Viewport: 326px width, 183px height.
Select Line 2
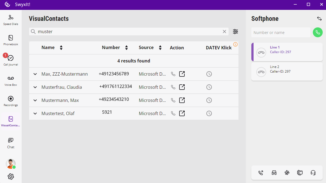pos(287,72)
